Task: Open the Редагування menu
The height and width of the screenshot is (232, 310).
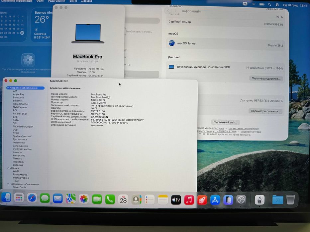Action: [x=56, y=1]
